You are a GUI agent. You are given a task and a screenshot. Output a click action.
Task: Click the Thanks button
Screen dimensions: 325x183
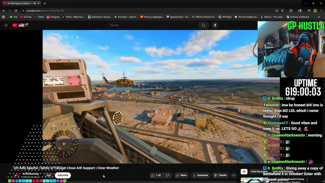[220, 175]
